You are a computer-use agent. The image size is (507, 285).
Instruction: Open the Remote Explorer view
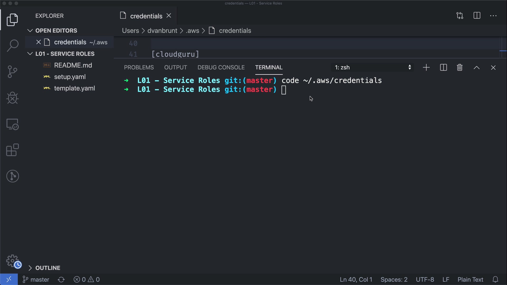[12, 124]
